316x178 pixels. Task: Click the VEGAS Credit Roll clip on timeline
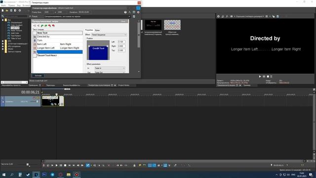coord(53,101)
